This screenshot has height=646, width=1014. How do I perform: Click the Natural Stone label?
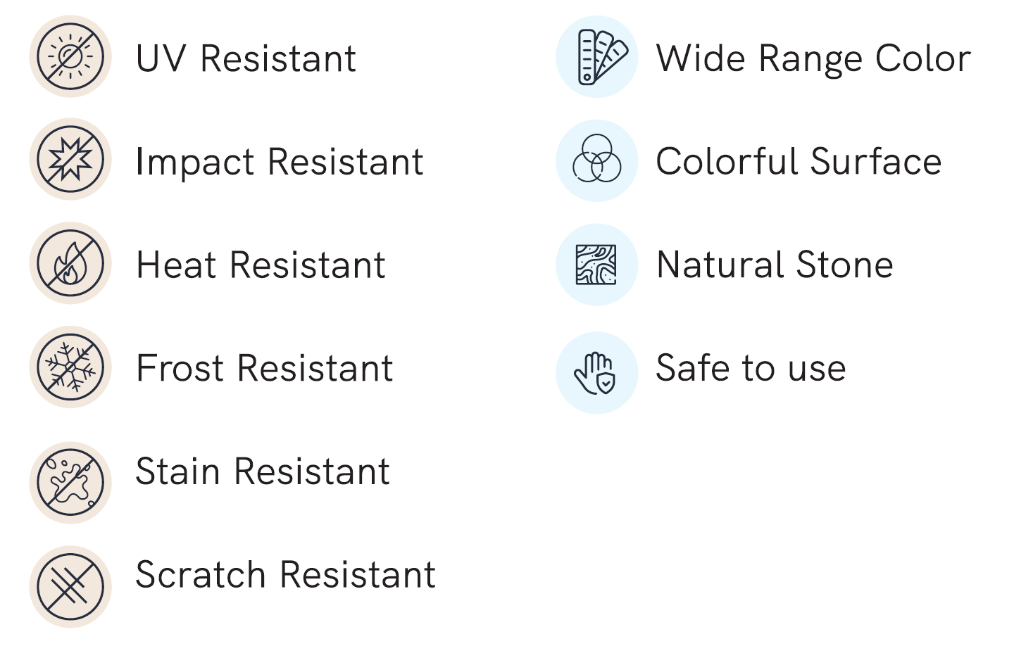(775, 265)
